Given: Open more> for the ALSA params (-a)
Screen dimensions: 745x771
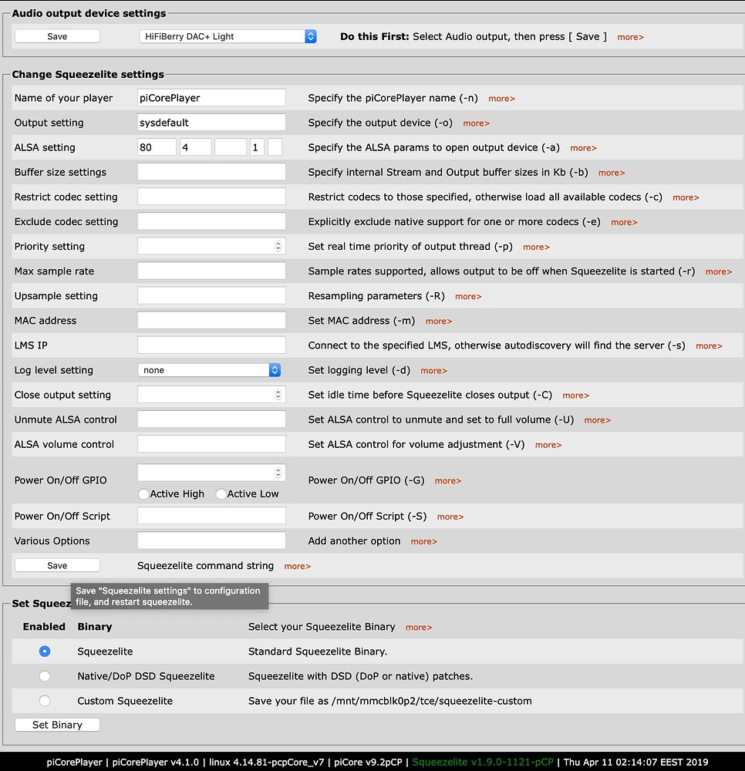Looking at the screenshot, I should (x=583, y=147).
